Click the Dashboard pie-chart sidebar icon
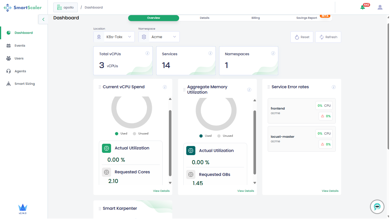Viewport: 391px width, 222px height. click(x=9, y=33)
